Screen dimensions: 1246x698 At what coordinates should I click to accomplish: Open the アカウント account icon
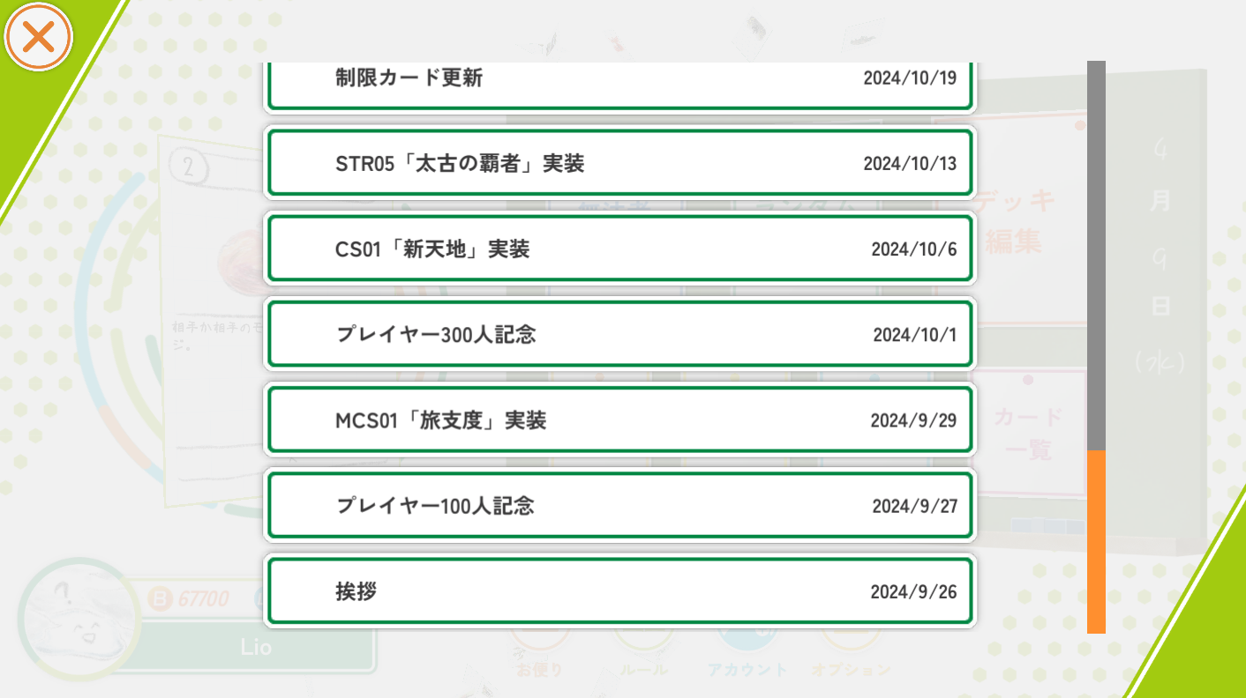click(x=747, y=657)
